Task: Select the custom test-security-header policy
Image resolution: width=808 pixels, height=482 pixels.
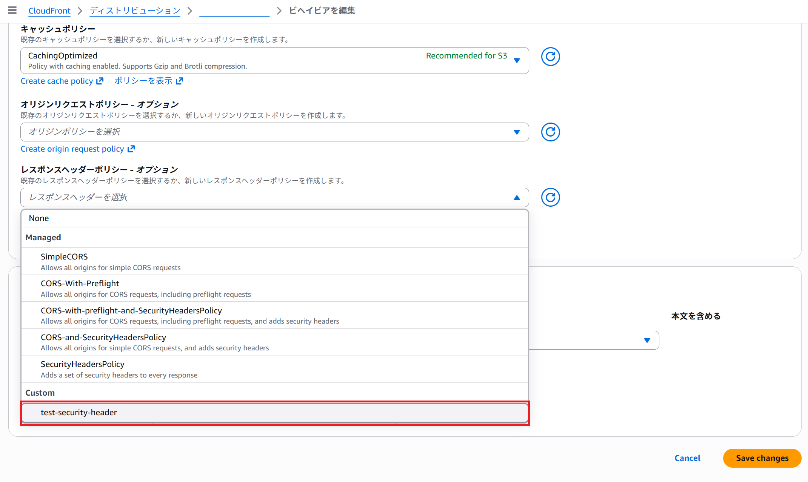Action: pyautogui.click(x=274, y=412)
